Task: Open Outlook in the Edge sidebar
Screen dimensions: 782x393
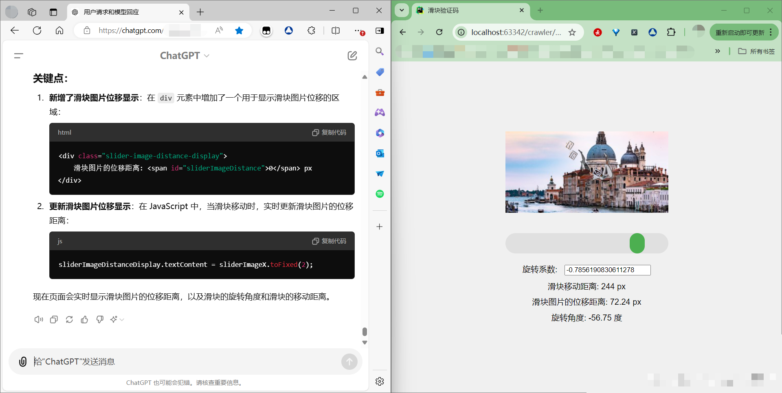Action: click(380, 153)
